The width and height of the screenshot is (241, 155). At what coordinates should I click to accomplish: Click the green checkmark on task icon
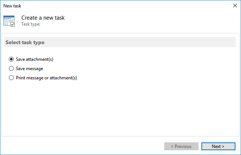click(x=13, y=24)
